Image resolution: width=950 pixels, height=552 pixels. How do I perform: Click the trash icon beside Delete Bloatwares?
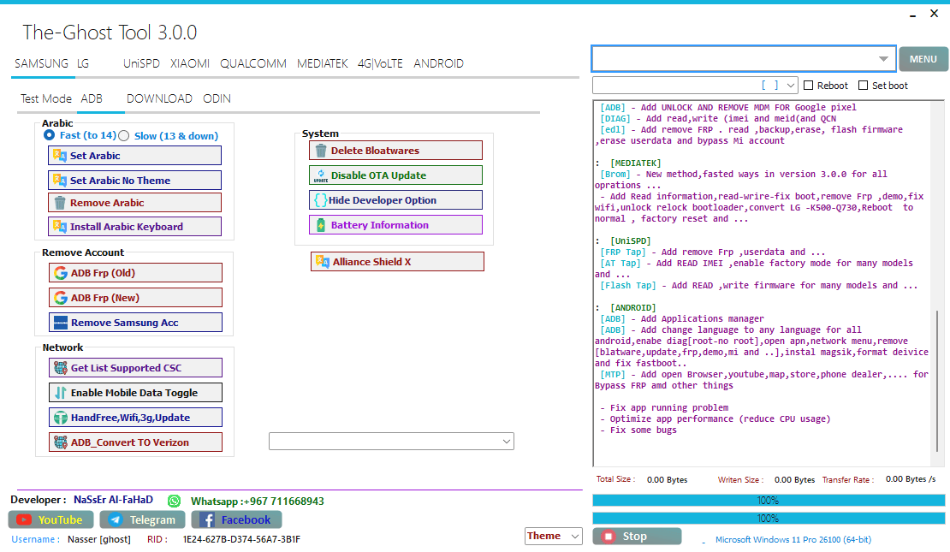(x=321, y=151)
